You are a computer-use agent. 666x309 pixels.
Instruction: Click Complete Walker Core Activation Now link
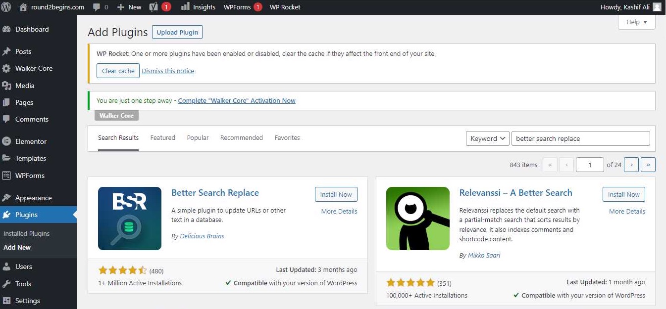point(237,100)
